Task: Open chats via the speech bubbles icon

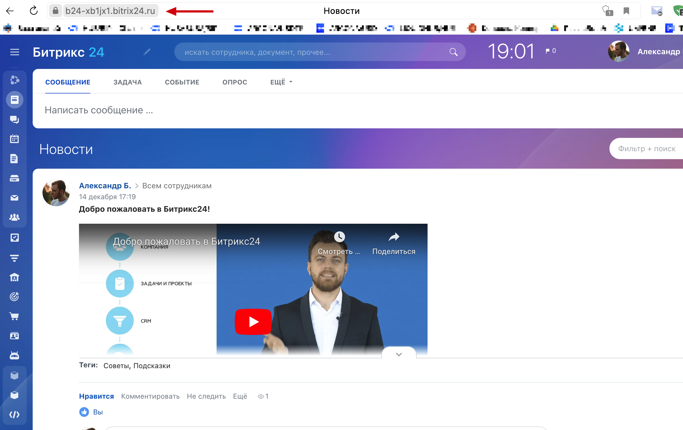Action: 14,120
